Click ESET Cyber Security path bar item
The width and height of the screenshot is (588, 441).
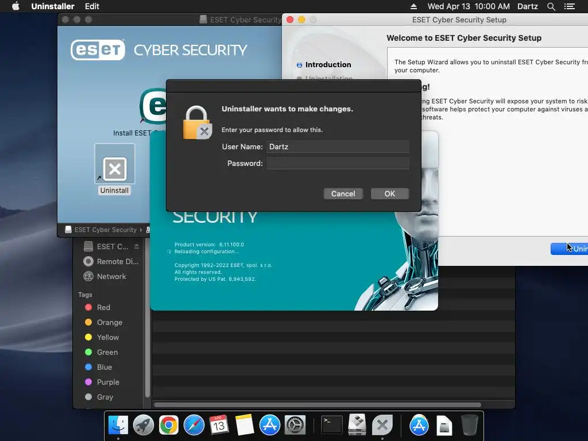point(101,230)
